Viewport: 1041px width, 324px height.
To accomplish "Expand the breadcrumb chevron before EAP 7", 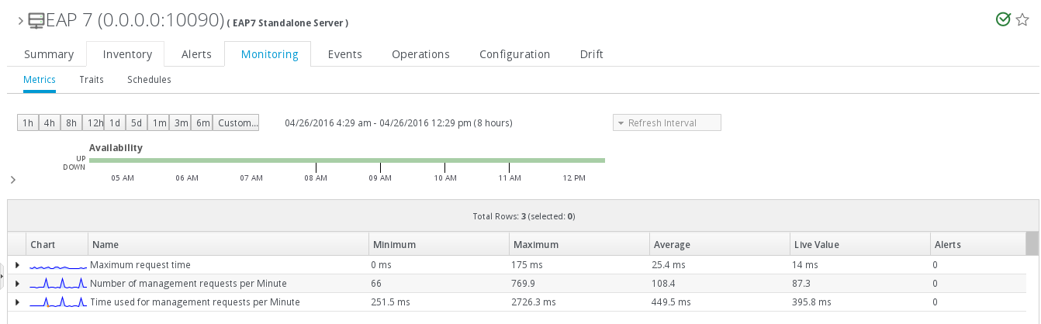I will [x=21, y=22].
